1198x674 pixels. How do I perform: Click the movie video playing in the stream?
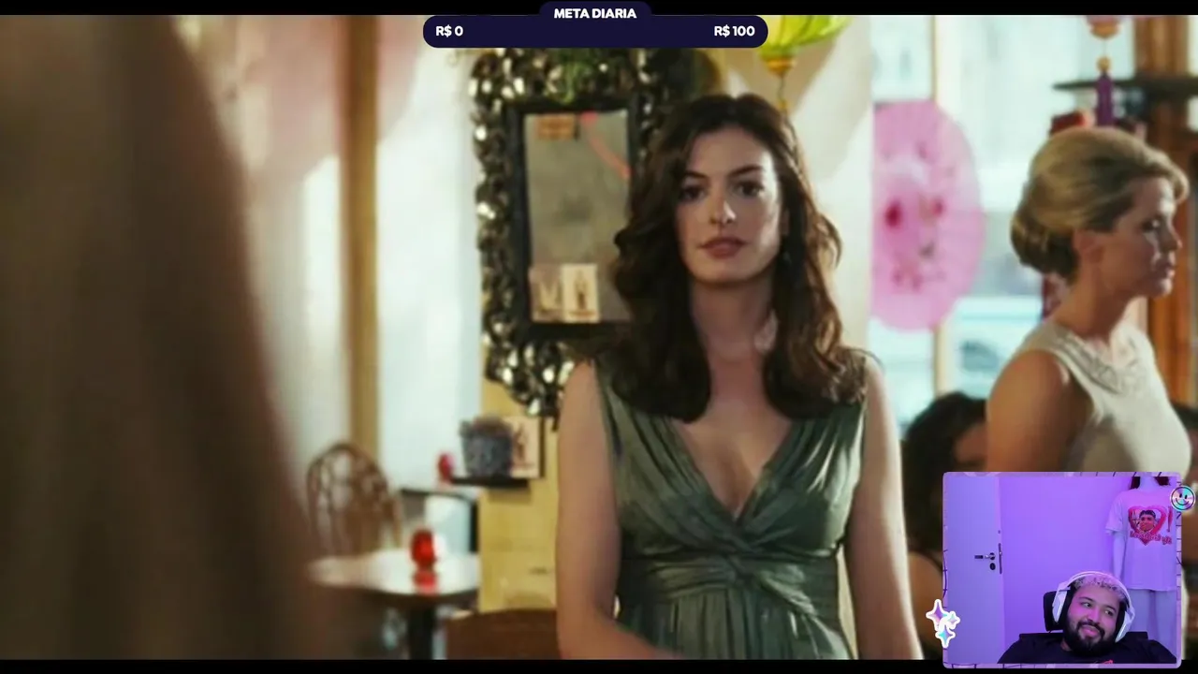point(599,337)
